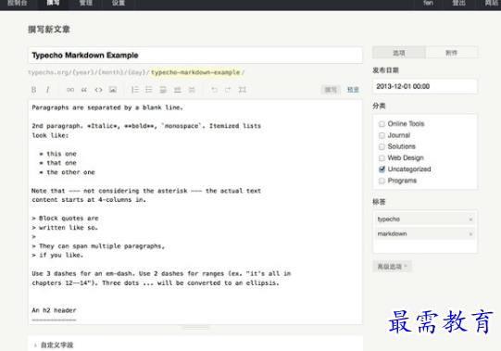
Task: Switch the editor to fullscreen mode
Action: point(243,90)
